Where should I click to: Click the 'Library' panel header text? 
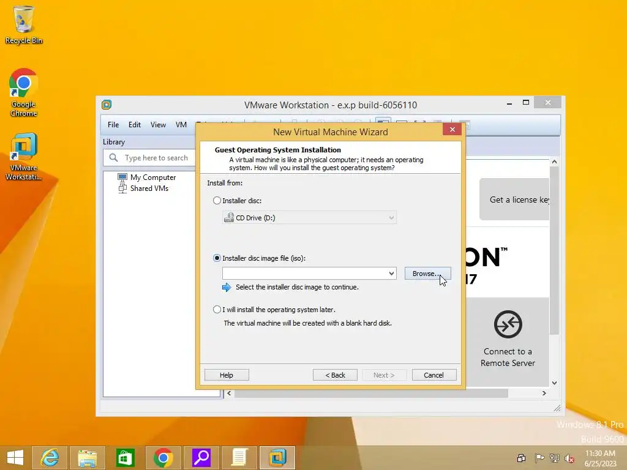pos(114,142)
